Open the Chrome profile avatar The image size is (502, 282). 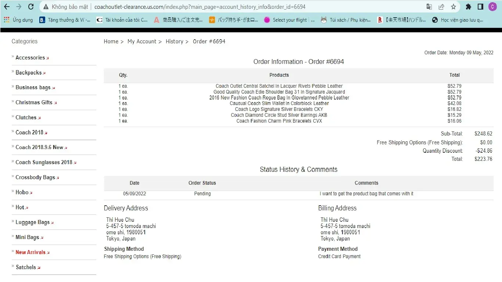[x=492, y=7]
